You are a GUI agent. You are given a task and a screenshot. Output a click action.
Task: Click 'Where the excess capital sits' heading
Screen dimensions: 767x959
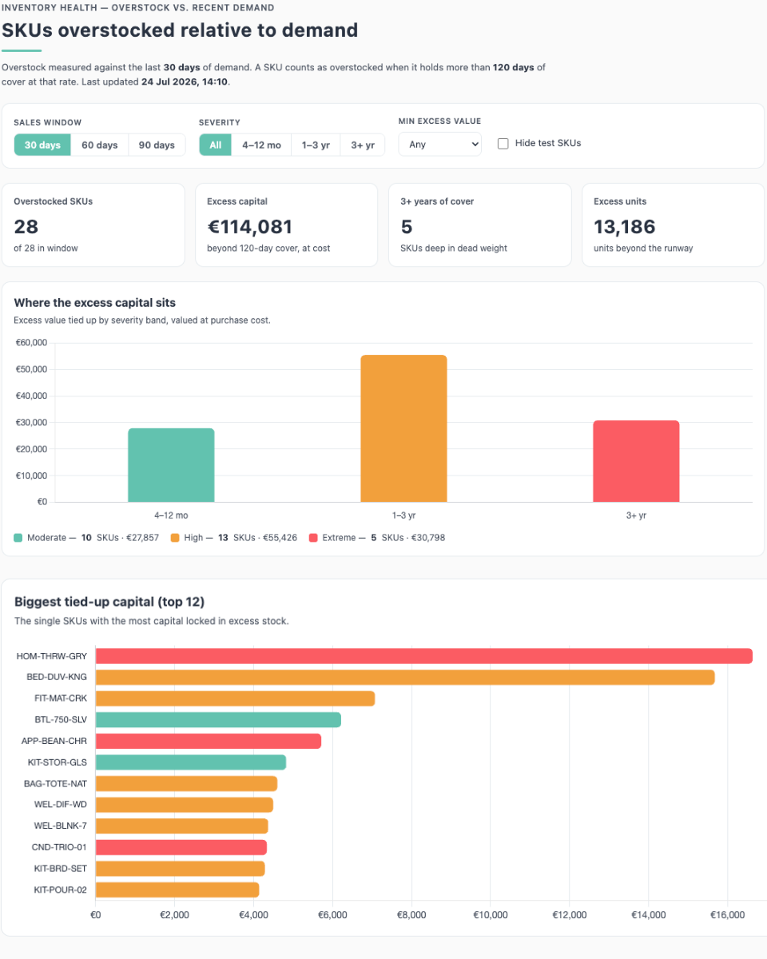click(x=95, y=303)
